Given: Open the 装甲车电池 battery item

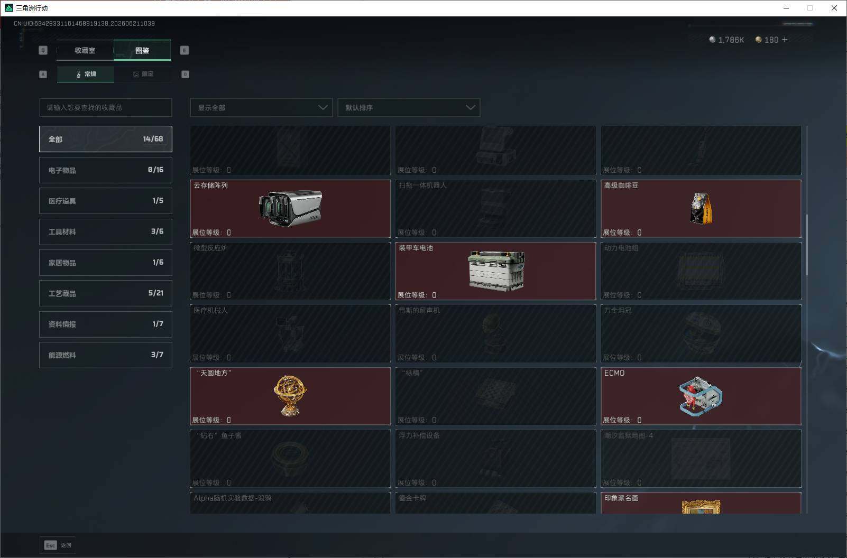Looking at the screenshot, I should pos(495,271).
